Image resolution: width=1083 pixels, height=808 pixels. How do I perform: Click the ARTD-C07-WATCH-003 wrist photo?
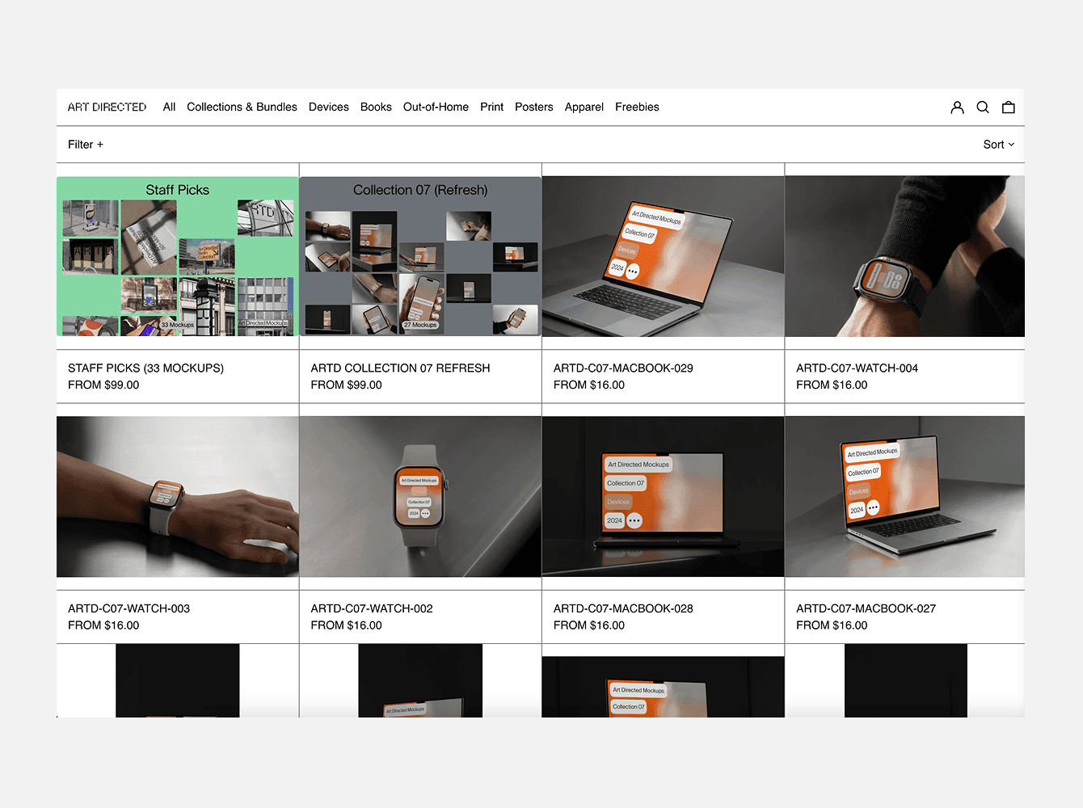(177, 497)
